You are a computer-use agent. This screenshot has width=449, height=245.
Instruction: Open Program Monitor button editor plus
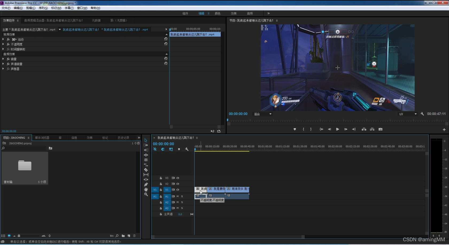click(444, 130)
